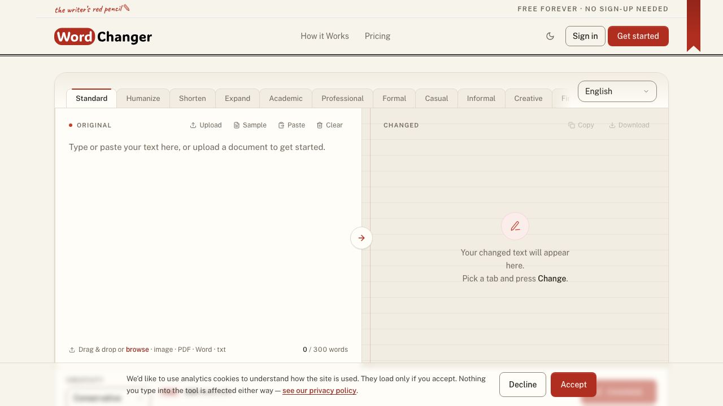Click the "Your changed text will appear here." message
The image size is (723, 406).
point(515,259)
